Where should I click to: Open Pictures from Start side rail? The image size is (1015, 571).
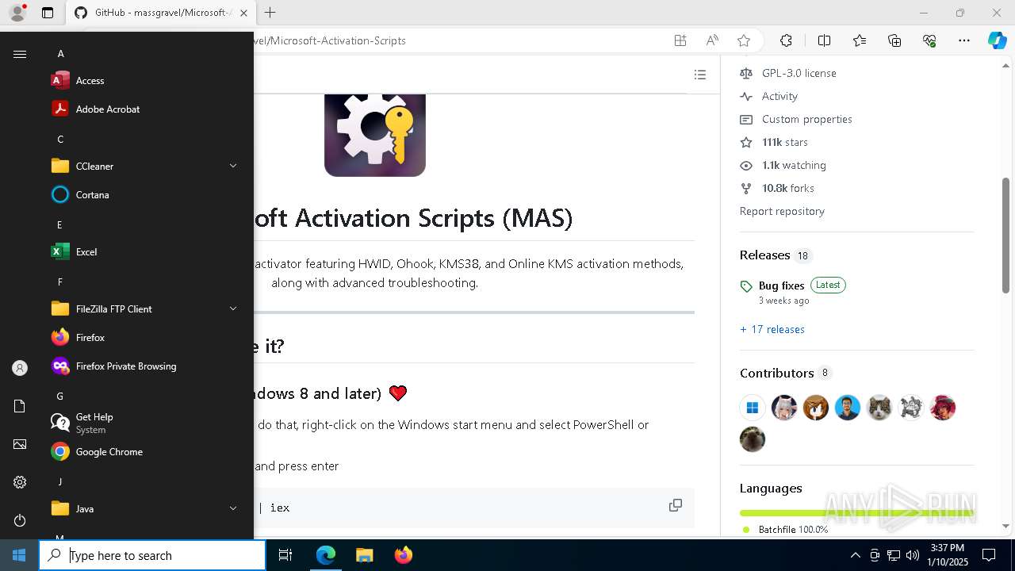pyautogui.click(x=20, y=444)
